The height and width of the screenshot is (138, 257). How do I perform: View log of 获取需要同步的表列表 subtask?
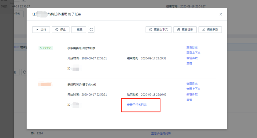[192, 47]
